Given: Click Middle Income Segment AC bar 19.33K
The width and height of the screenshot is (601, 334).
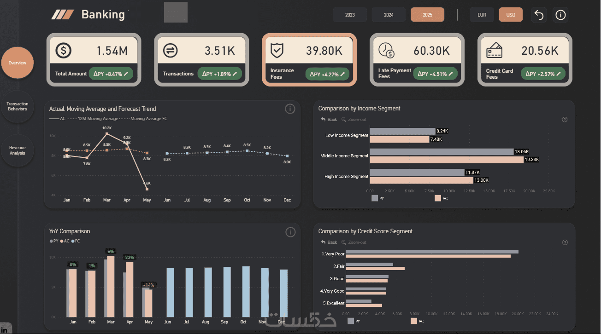Looking at the screenshot, I should coord(447,159).
